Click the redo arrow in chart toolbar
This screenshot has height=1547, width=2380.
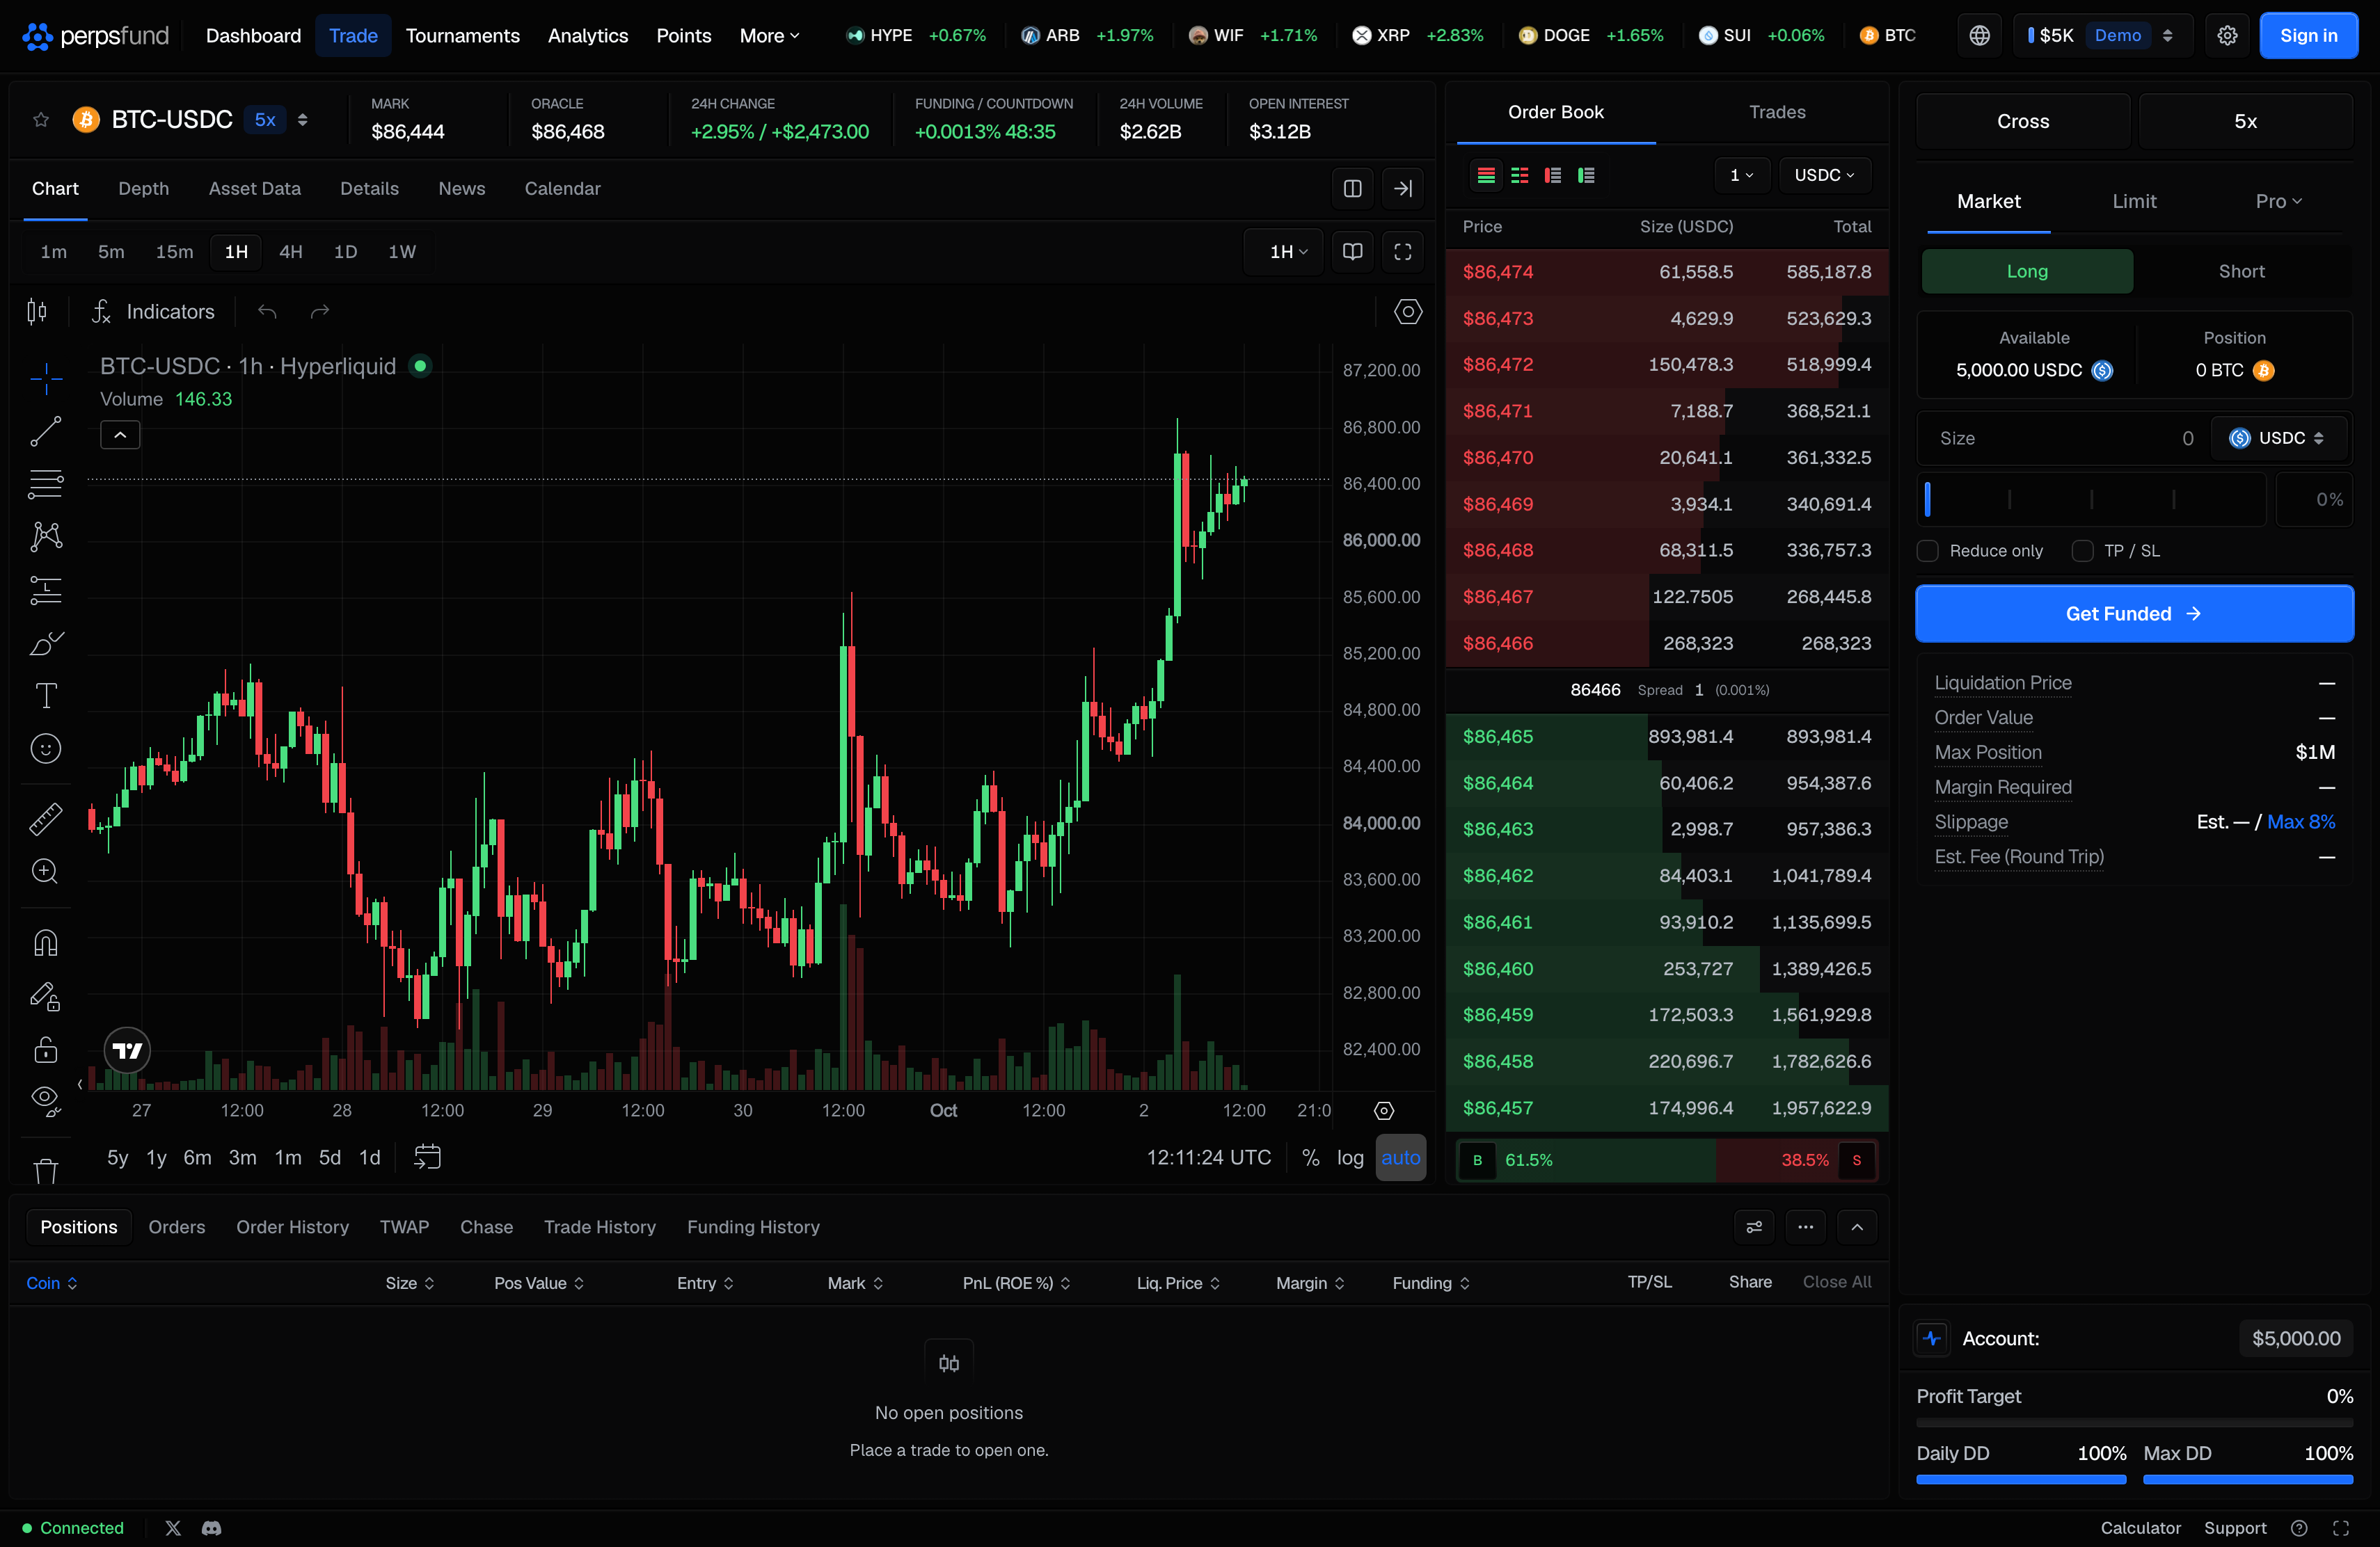click(320, 312)
